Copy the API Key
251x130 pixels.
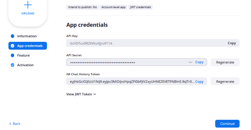pyautogui.click(x=232, y=43)
